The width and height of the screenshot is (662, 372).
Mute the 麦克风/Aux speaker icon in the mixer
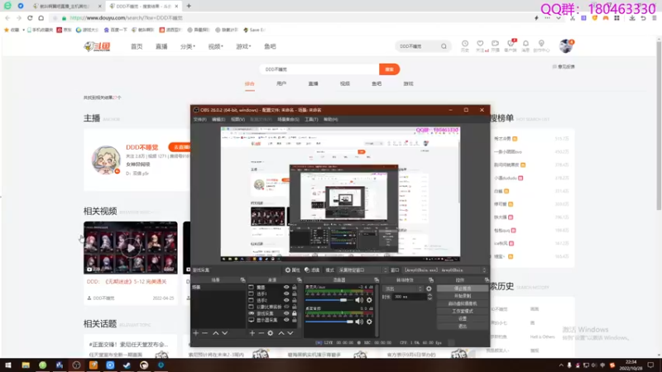359,300
